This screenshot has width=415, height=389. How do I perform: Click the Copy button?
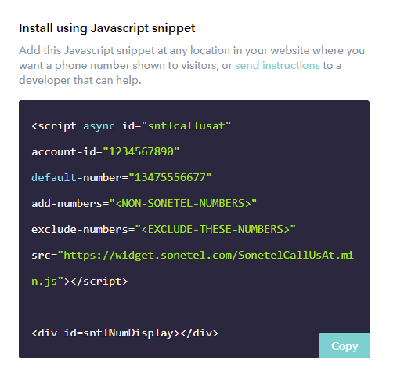tap(345, 346)
